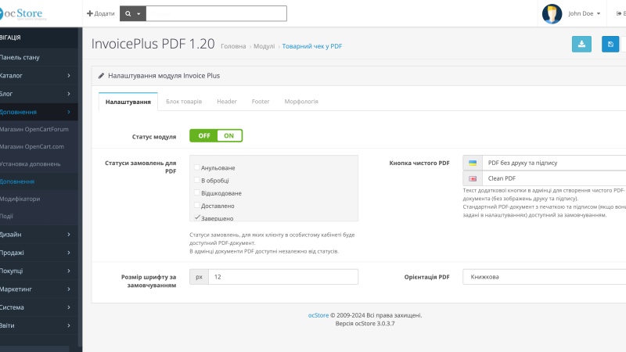Open Магазин OpenCart.com sidebar item
This screenshot has width=626, height=352.
pos(38,146)
